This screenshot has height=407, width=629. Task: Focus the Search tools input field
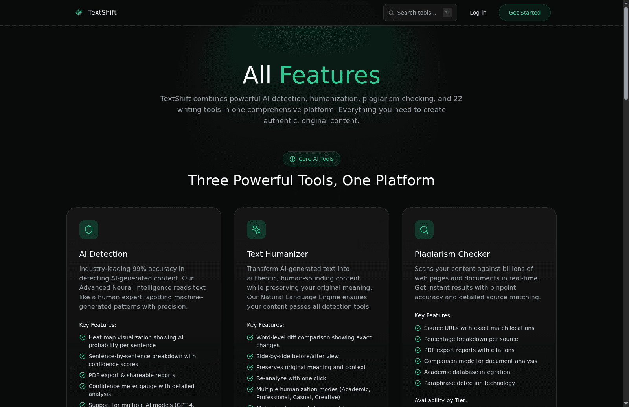pyautogui.click(x=417, y=13)
